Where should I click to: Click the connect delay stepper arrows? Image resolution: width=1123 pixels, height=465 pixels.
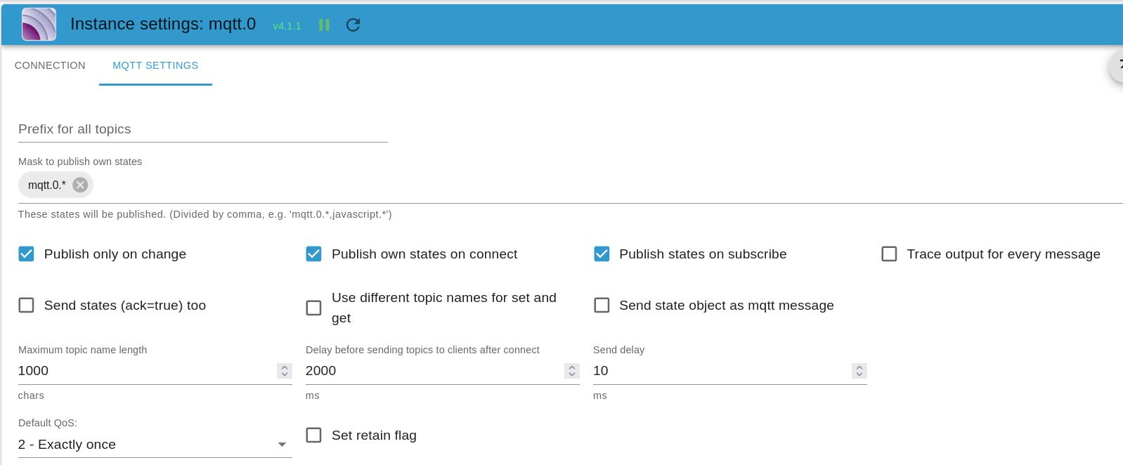pyautogui.click(x=572, y=371)
